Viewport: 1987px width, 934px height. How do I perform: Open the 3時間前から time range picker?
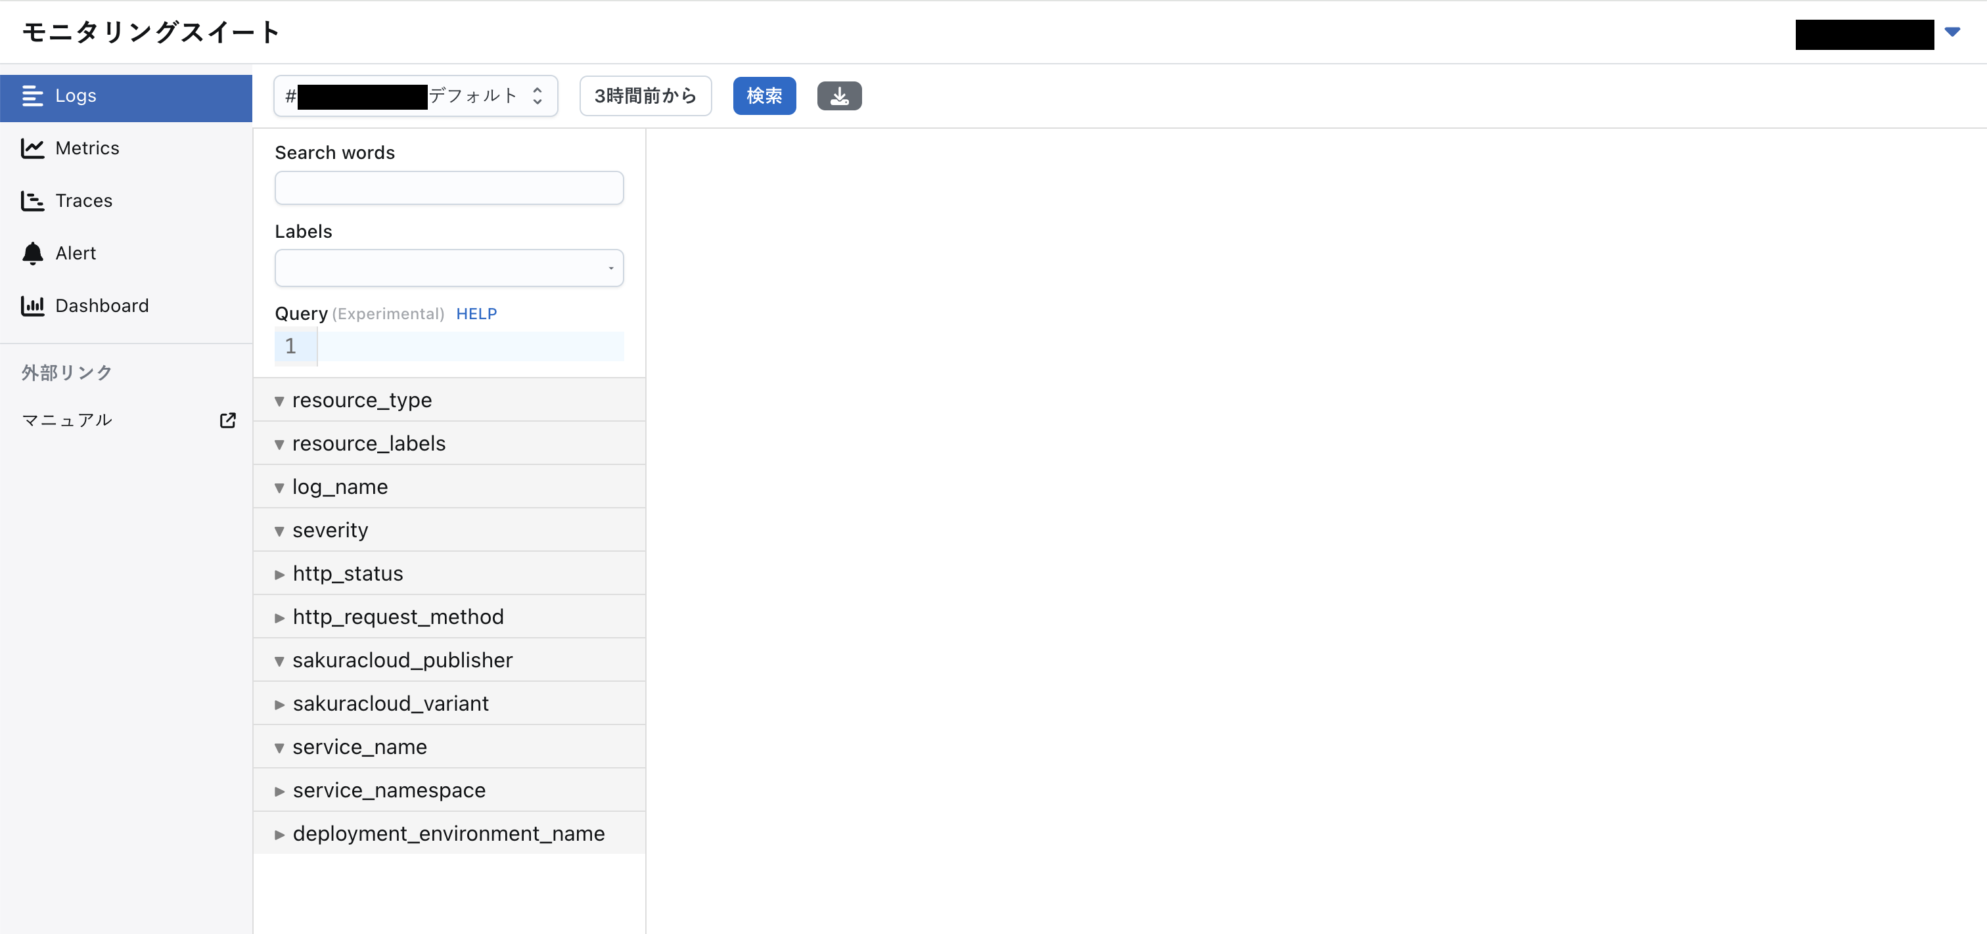(x=646, y=96)
